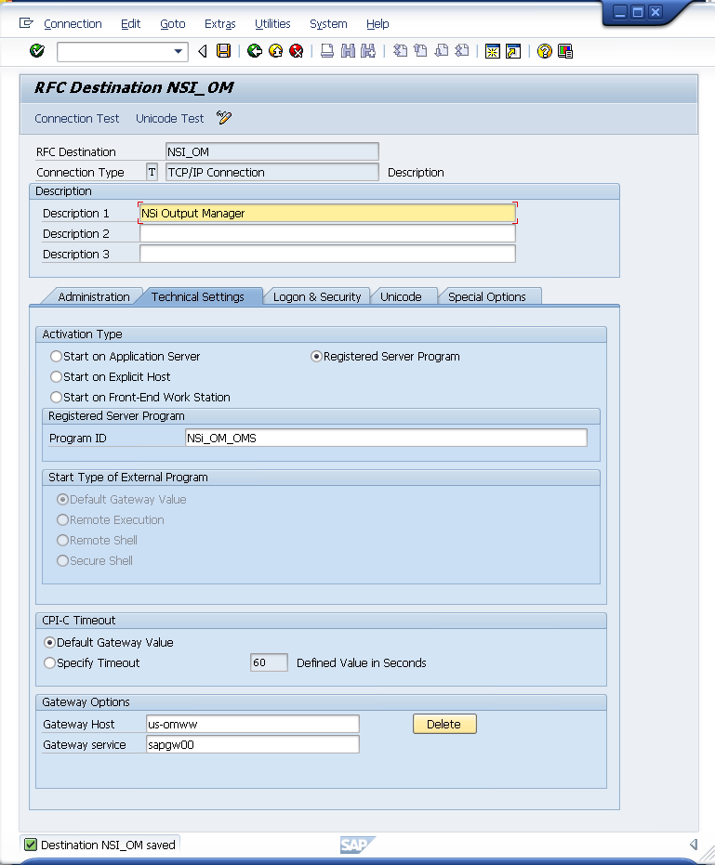Image resolution: width=715 pixels, height=865 pixels.
Task: Select Start on Explicit Host radio button
Action: pos(57,377)
